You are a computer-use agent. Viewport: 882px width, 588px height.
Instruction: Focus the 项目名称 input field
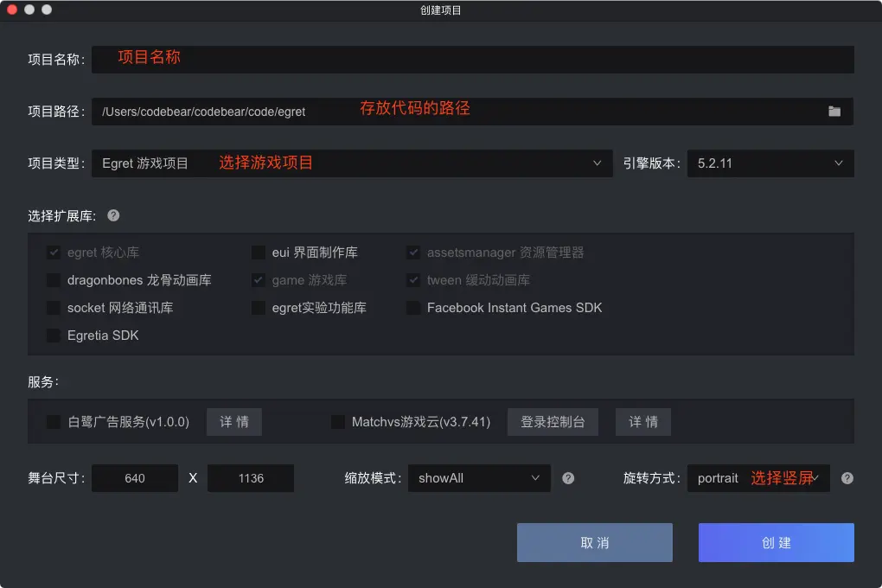472,60
